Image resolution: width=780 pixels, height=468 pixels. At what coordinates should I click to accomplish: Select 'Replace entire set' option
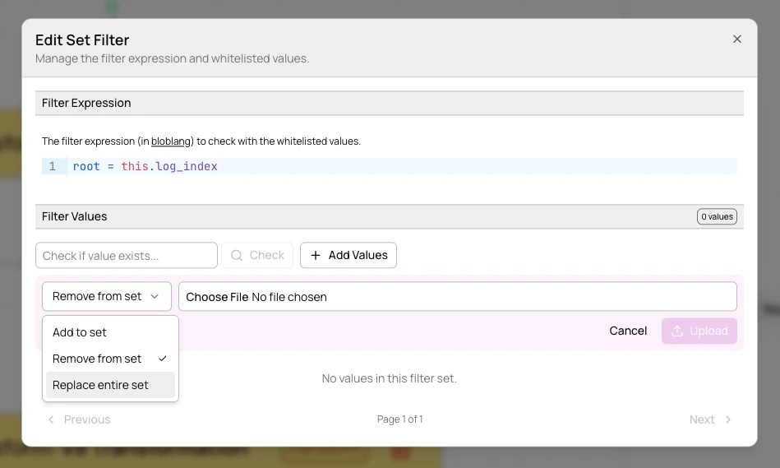(x=110, y=385)
